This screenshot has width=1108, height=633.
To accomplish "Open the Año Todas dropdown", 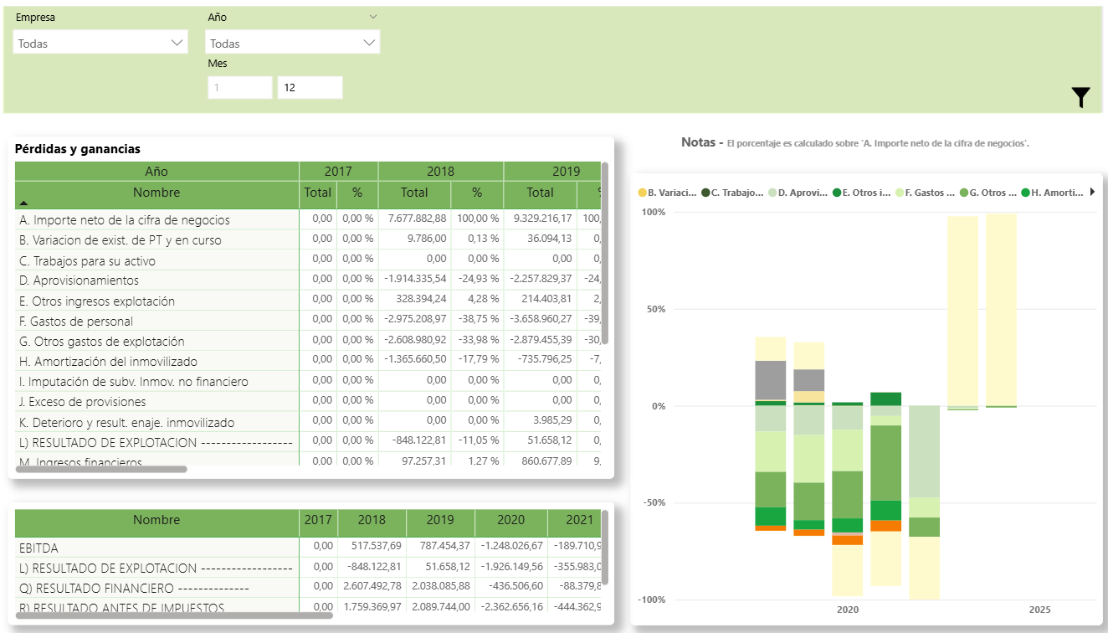I will tap(292, 43).
